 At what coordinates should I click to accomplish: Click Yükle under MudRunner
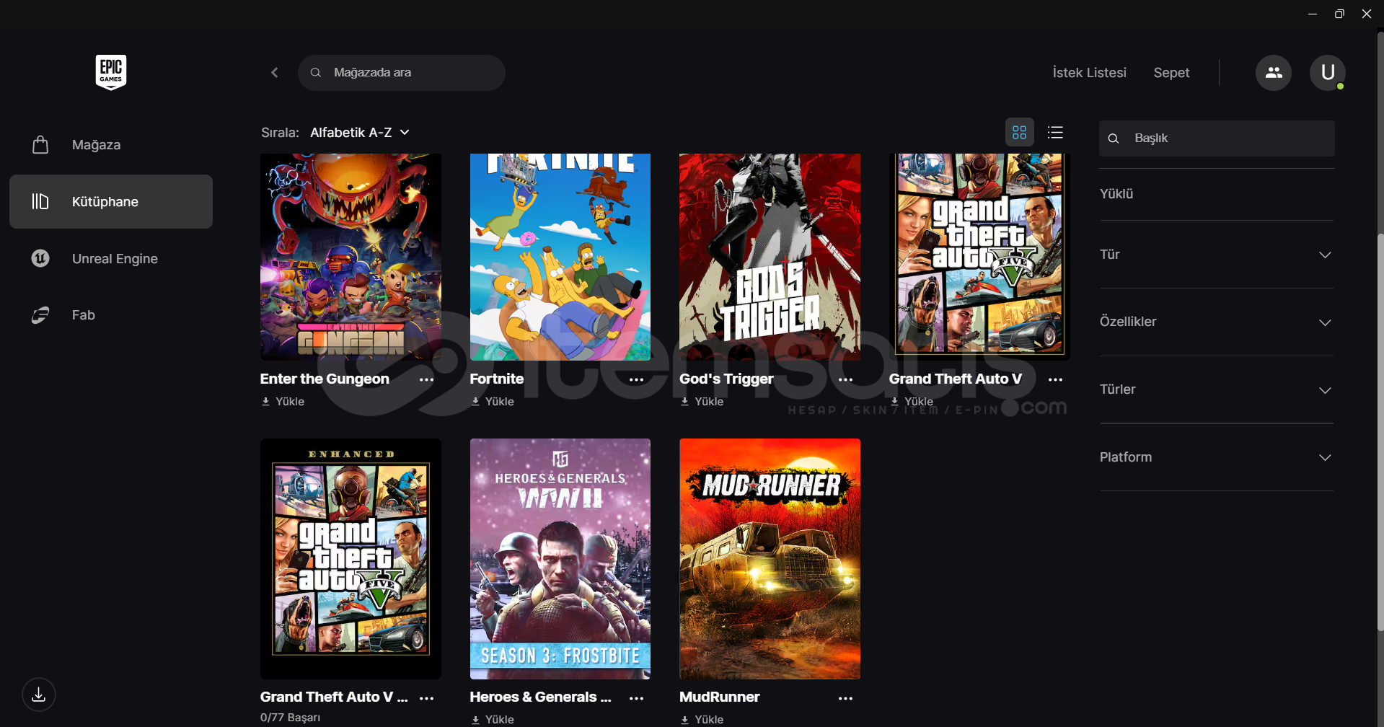click(702, 720)
